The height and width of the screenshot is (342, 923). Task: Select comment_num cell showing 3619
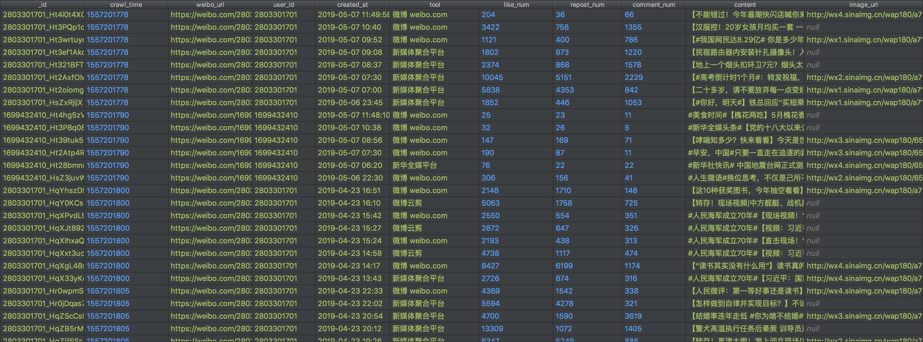point(654,316)
